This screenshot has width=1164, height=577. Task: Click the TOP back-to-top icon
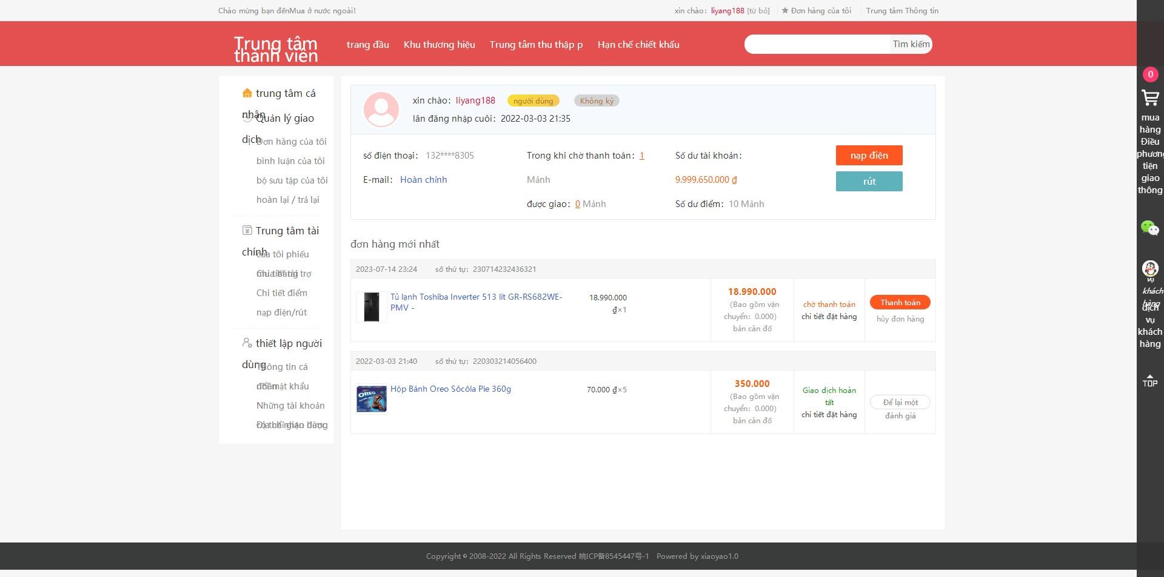[1149, 381]
